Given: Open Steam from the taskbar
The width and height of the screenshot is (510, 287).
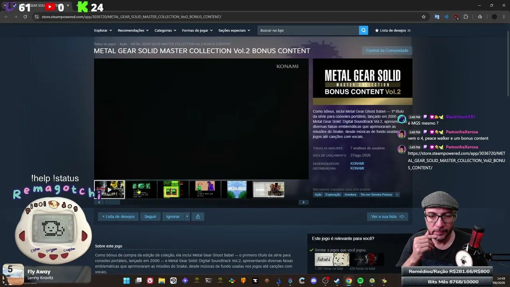Looking at the screenshot, I should pos(337,281).
